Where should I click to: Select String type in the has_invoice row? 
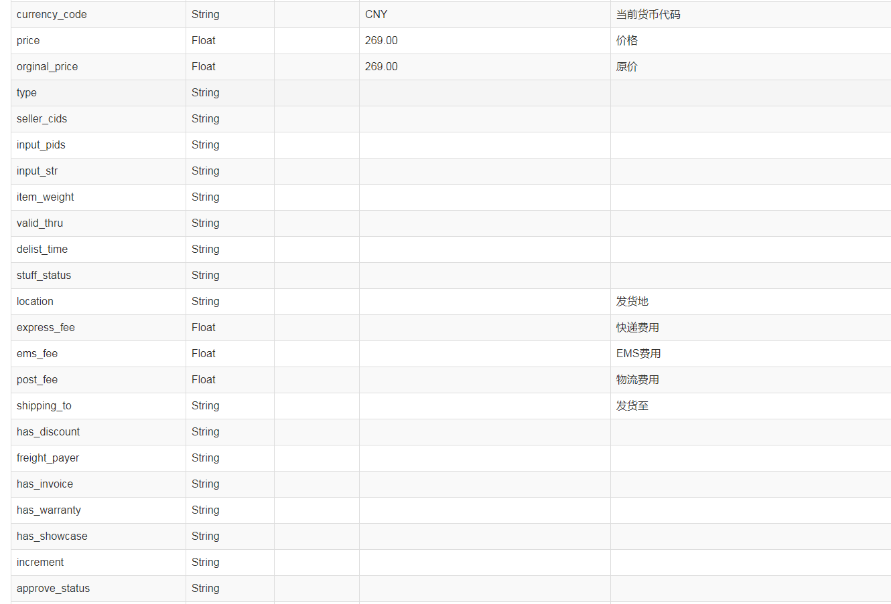(206, 484)
